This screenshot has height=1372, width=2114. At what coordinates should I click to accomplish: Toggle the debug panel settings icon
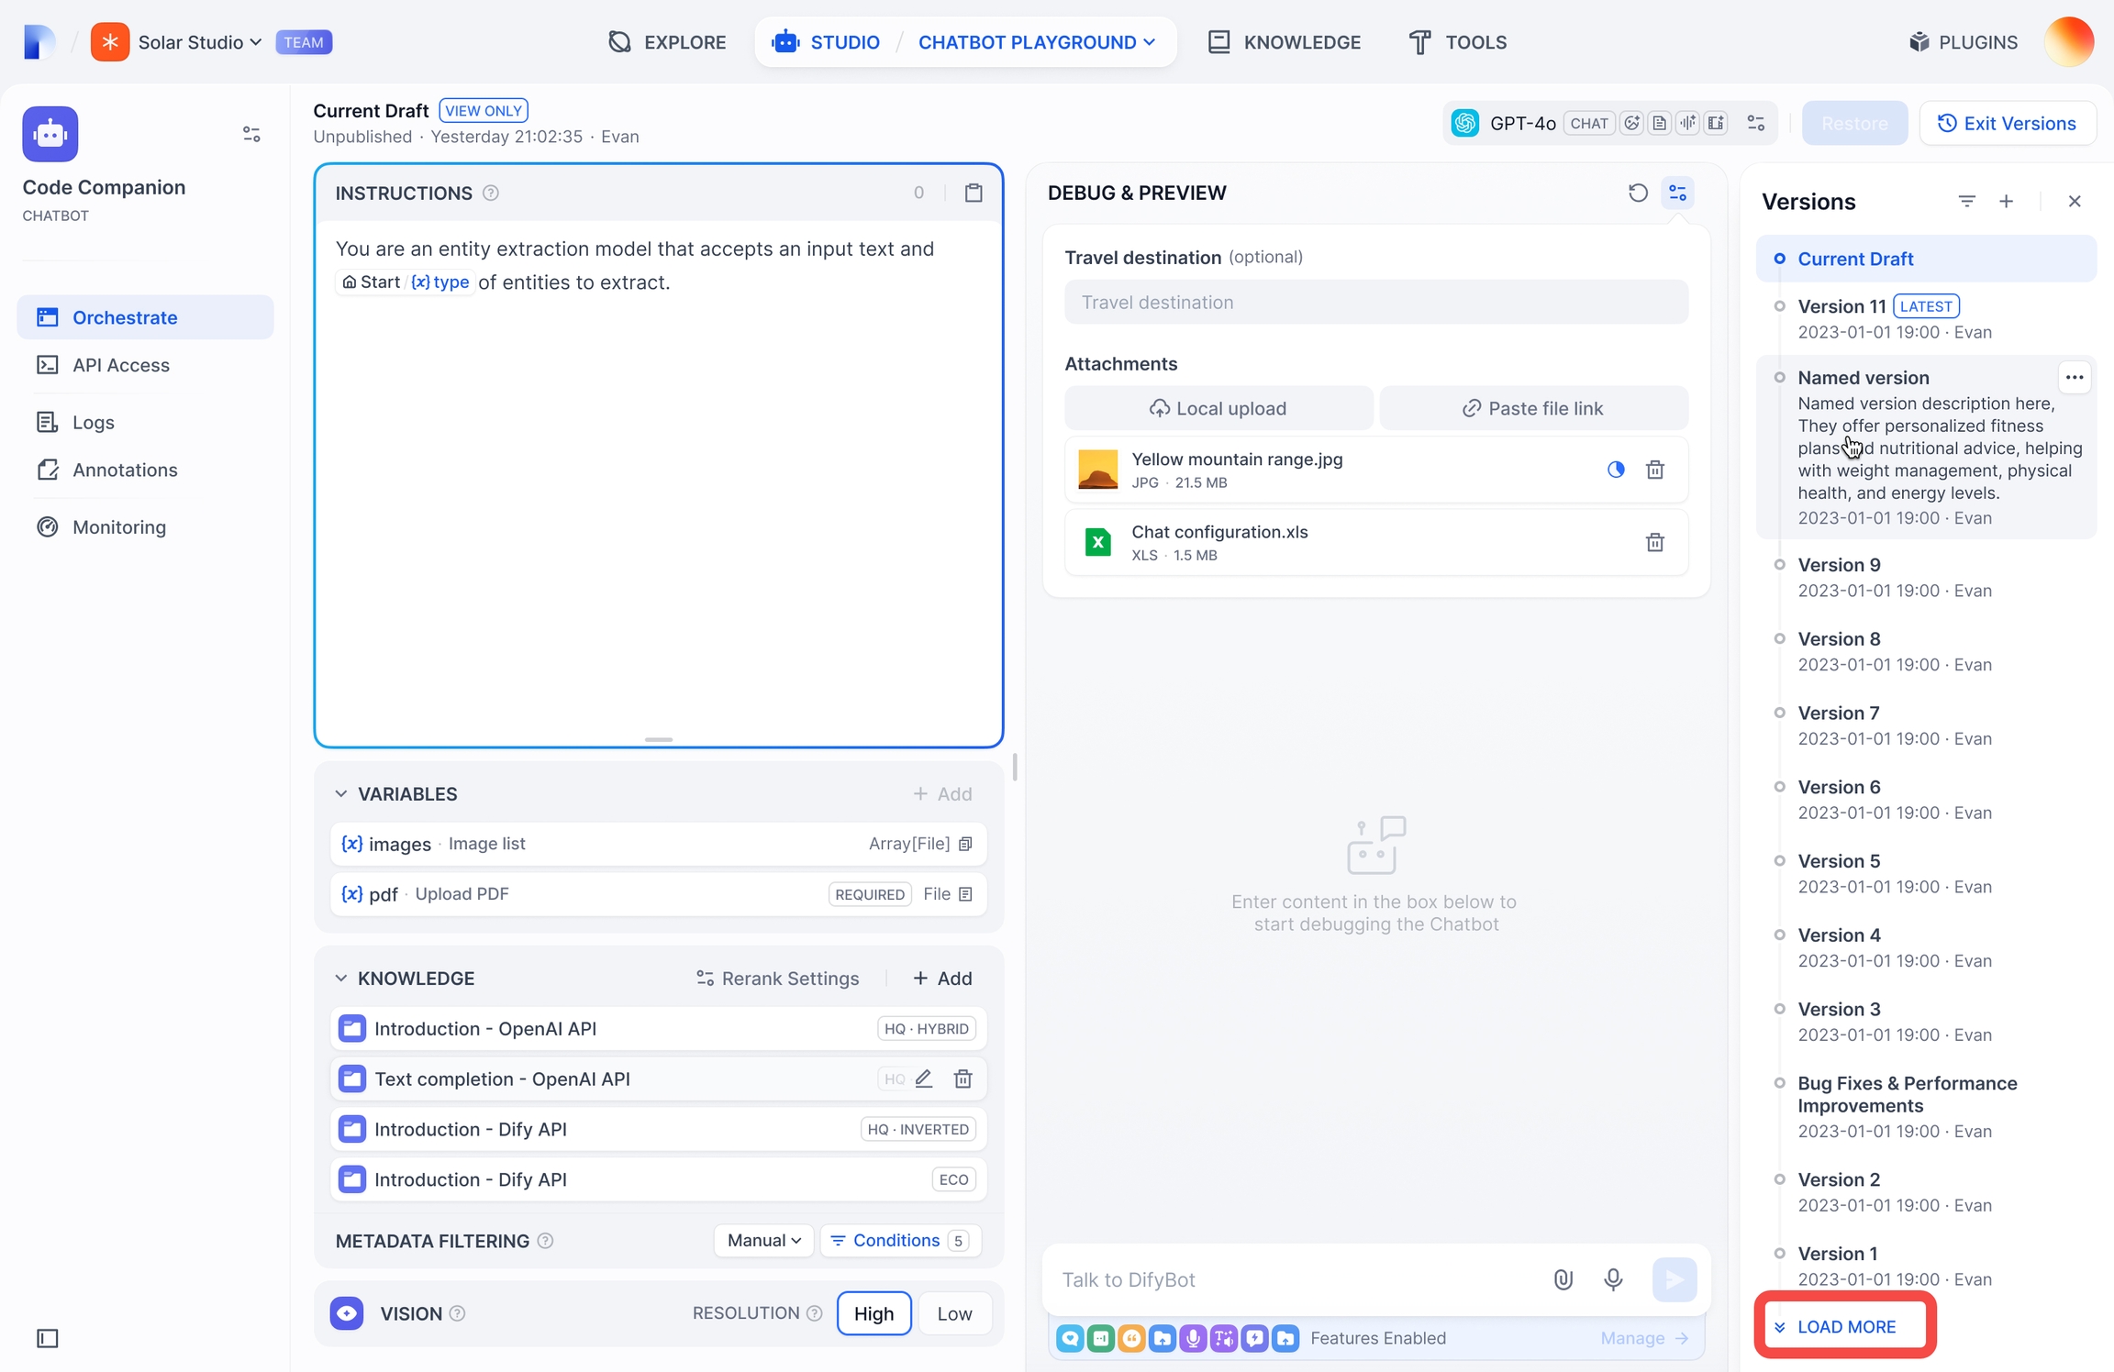(x=1677, y=193)
